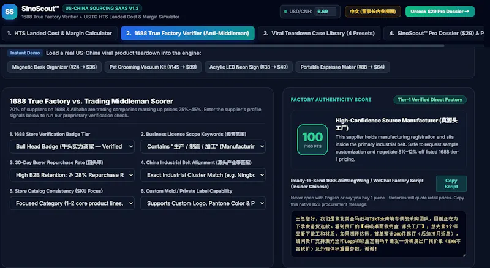The width and height of the screenshot is (490, 268).
Task: Open 30-Day Buyer Repurchase Rate dropdown
Action: (x=72, y=175)
